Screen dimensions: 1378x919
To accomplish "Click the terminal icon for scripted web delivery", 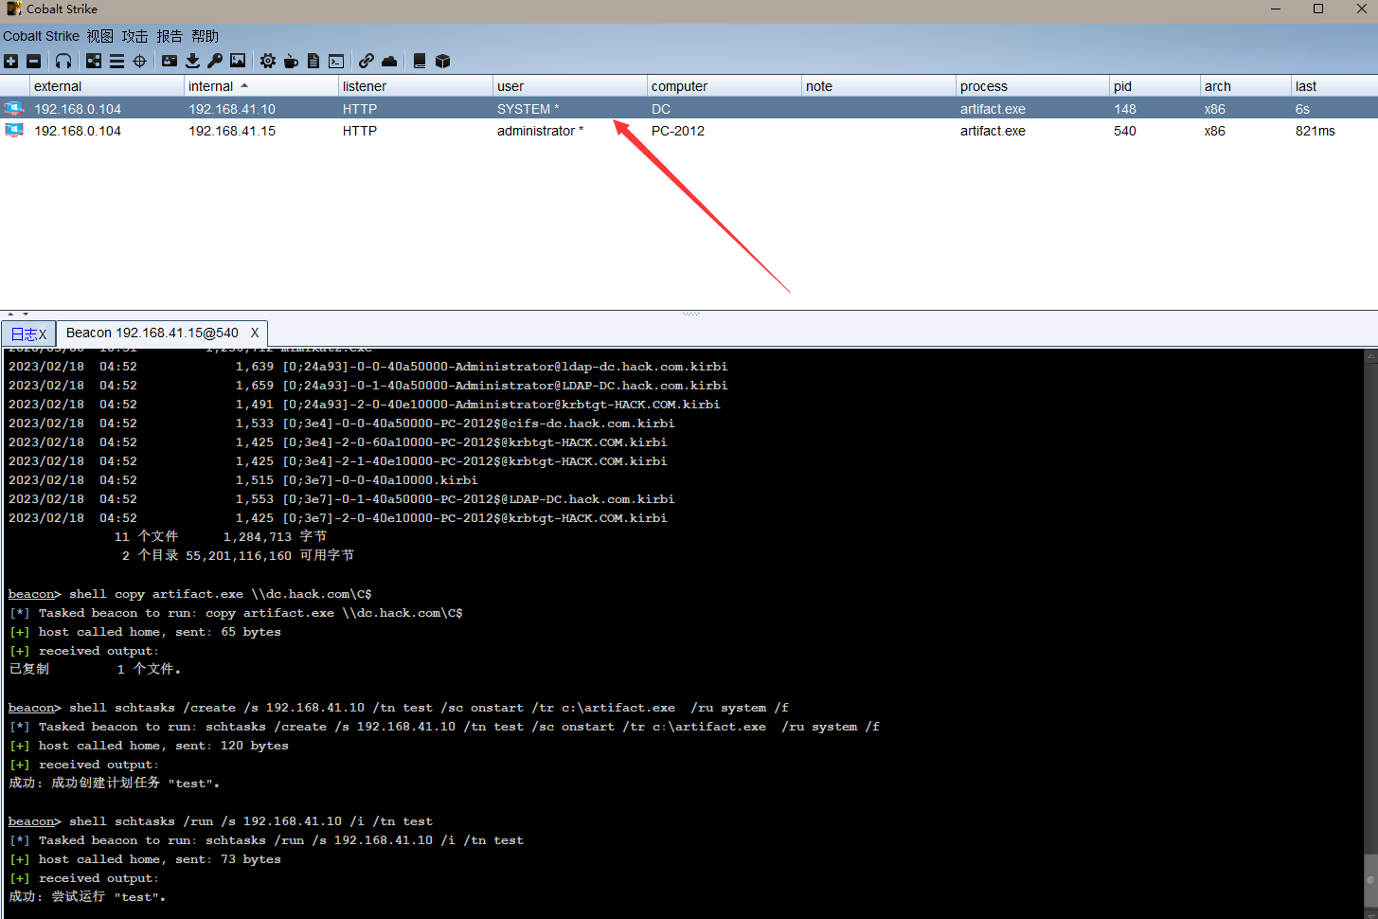I will (336, 61).
